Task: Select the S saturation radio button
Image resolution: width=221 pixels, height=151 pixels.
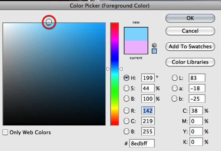Action: 126,88
